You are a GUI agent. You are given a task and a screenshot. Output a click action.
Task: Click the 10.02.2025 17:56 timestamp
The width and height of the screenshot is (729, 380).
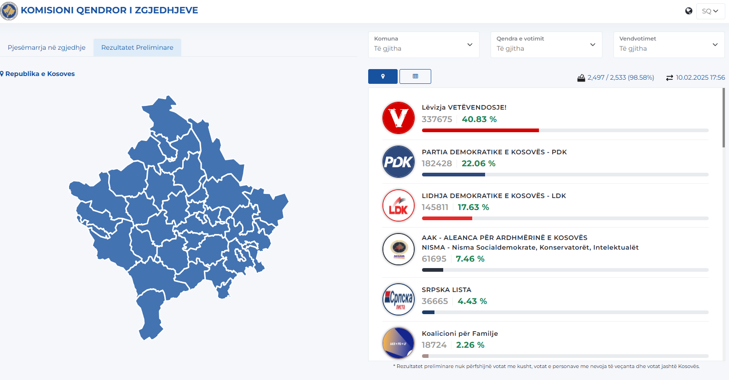[700, 77]
